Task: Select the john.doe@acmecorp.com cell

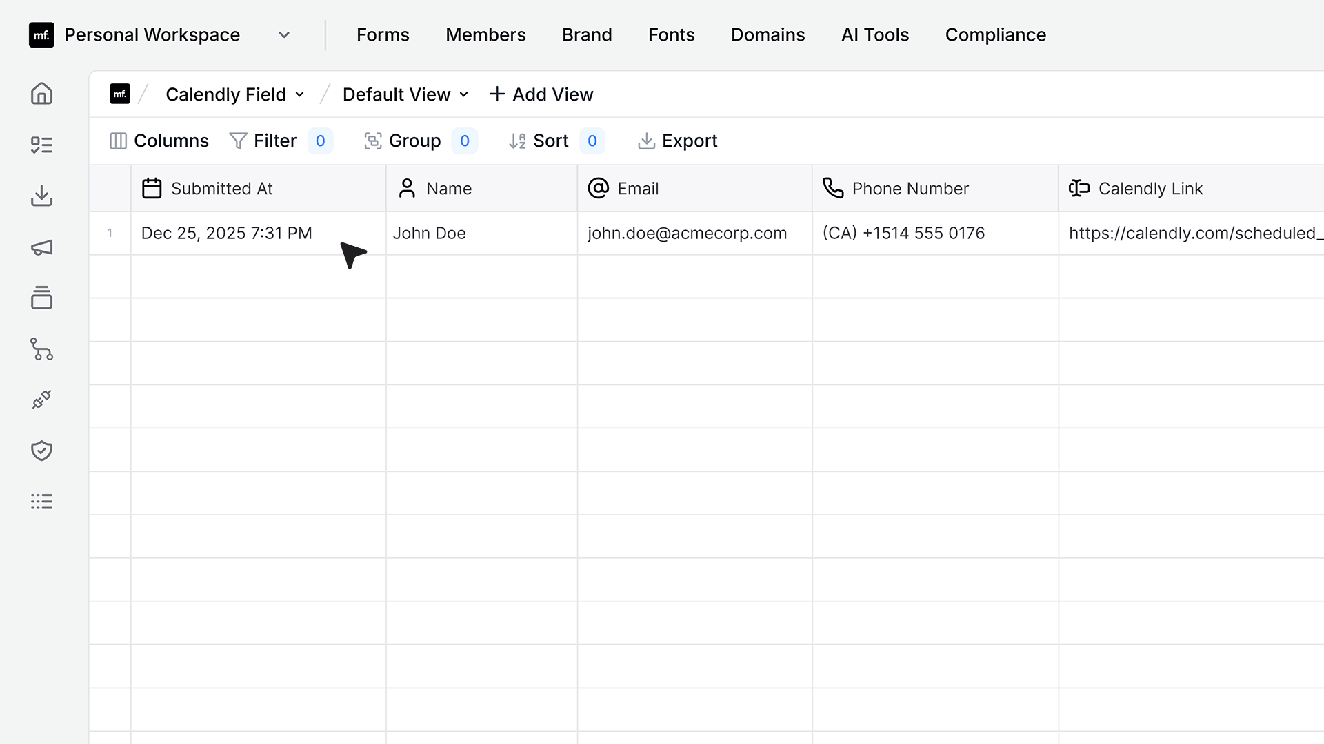Action: click(695, 234)
